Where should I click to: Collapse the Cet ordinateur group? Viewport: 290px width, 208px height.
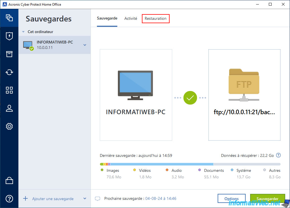[23, 32]
